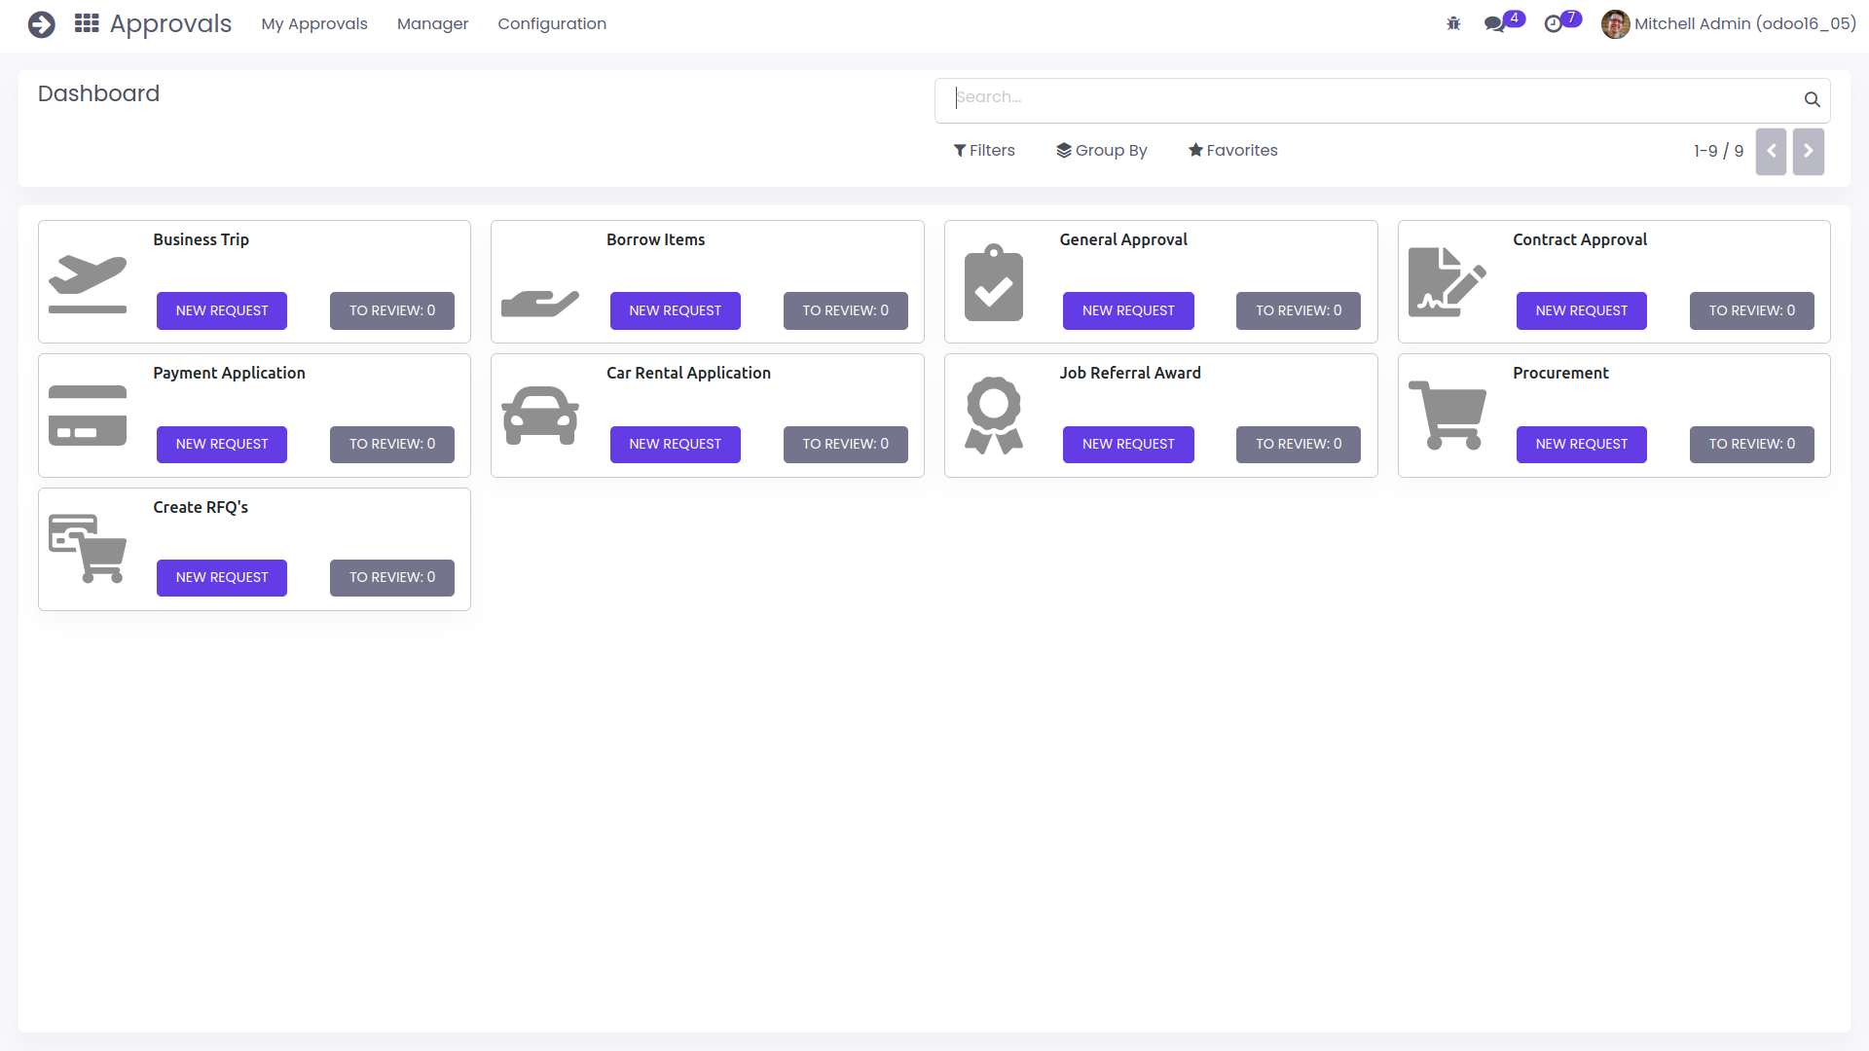The image size is (1869, 1051).
Task: Open the apps grid home menu
Action: pos(87,23)
